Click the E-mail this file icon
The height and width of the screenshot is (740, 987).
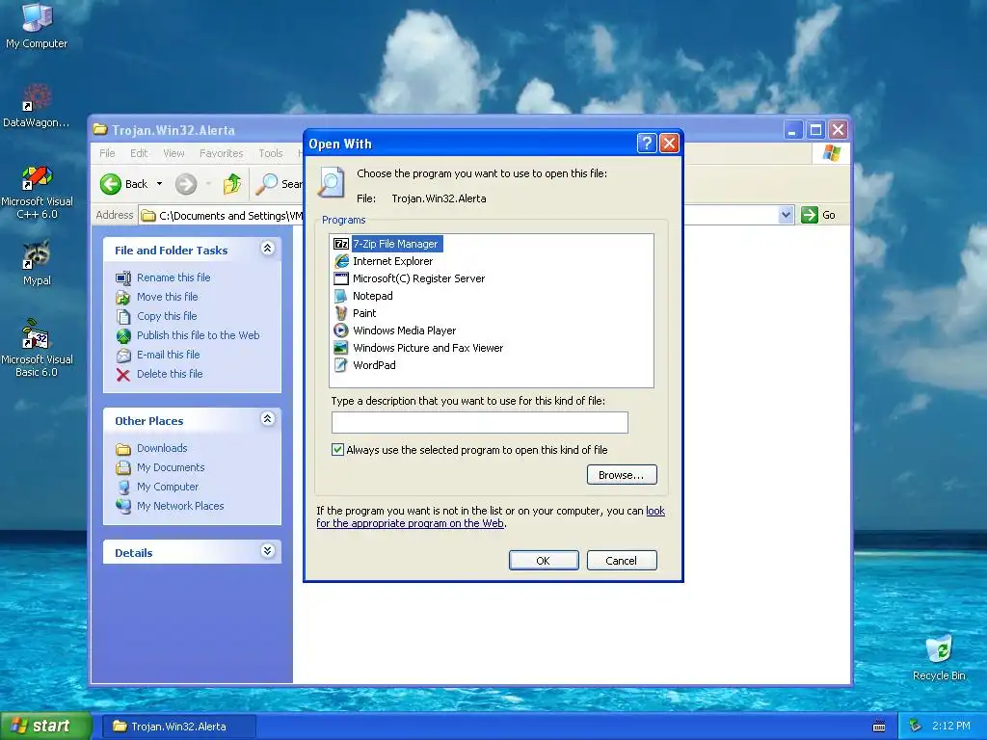click(x=123, y=355)
